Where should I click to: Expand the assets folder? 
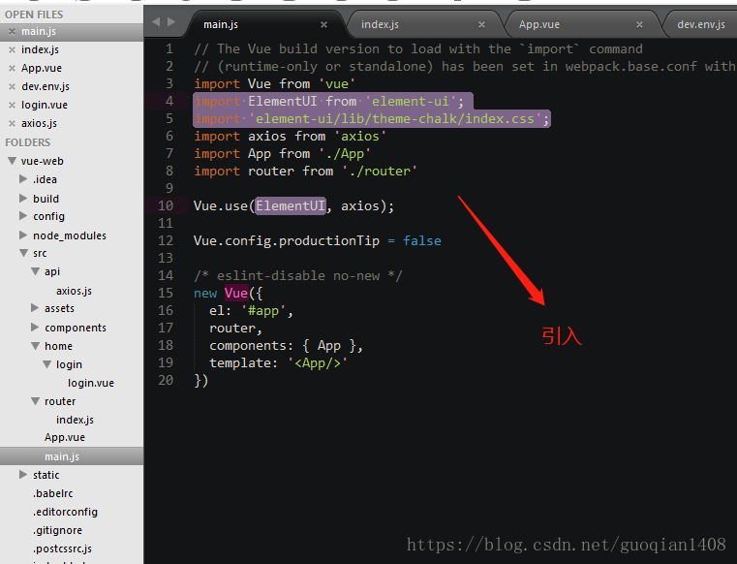tap(35, 307)
